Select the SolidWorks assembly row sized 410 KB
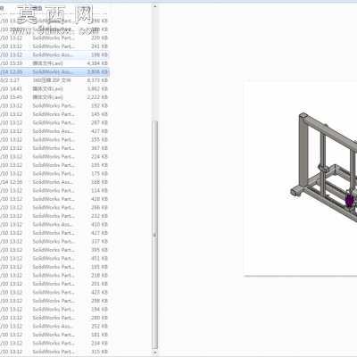 pyautogui.click(x=54, y=224)
